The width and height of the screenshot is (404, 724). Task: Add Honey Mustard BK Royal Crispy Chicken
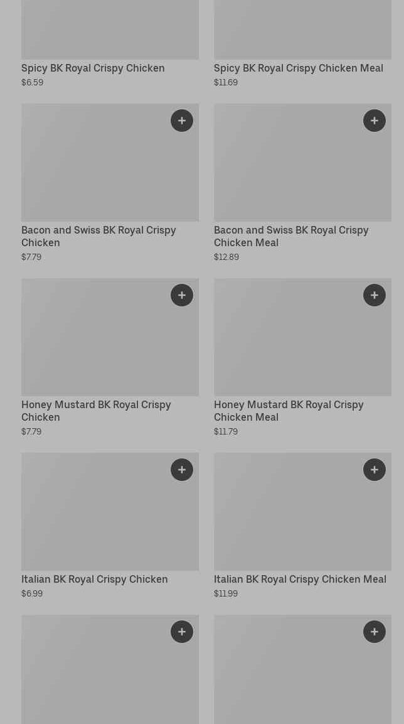182,295
